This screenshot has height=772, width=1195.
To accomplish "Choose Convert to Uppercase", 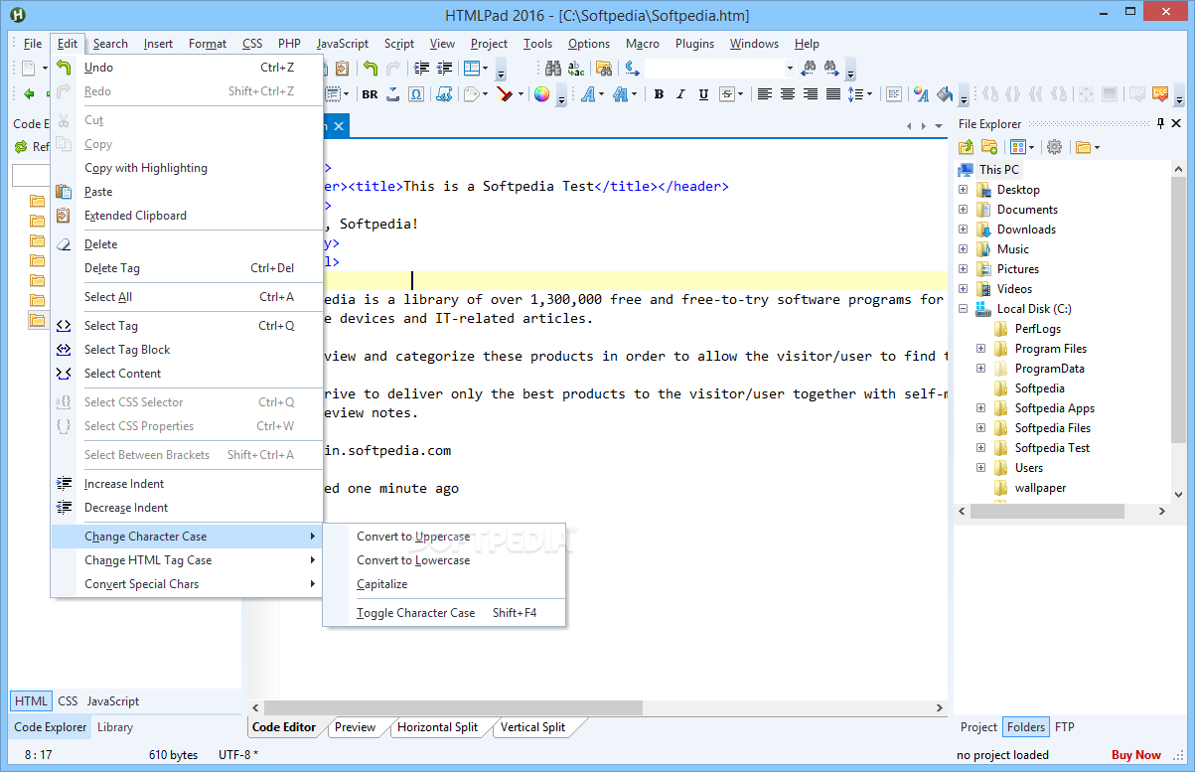I will [x=444, y=537].
